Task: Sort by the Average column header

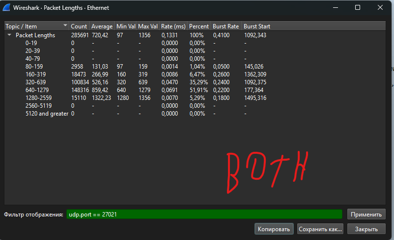Action: 102,26
